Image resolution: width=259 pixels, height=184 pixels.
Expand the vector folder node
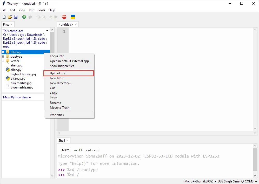click(x=3, y=61)
